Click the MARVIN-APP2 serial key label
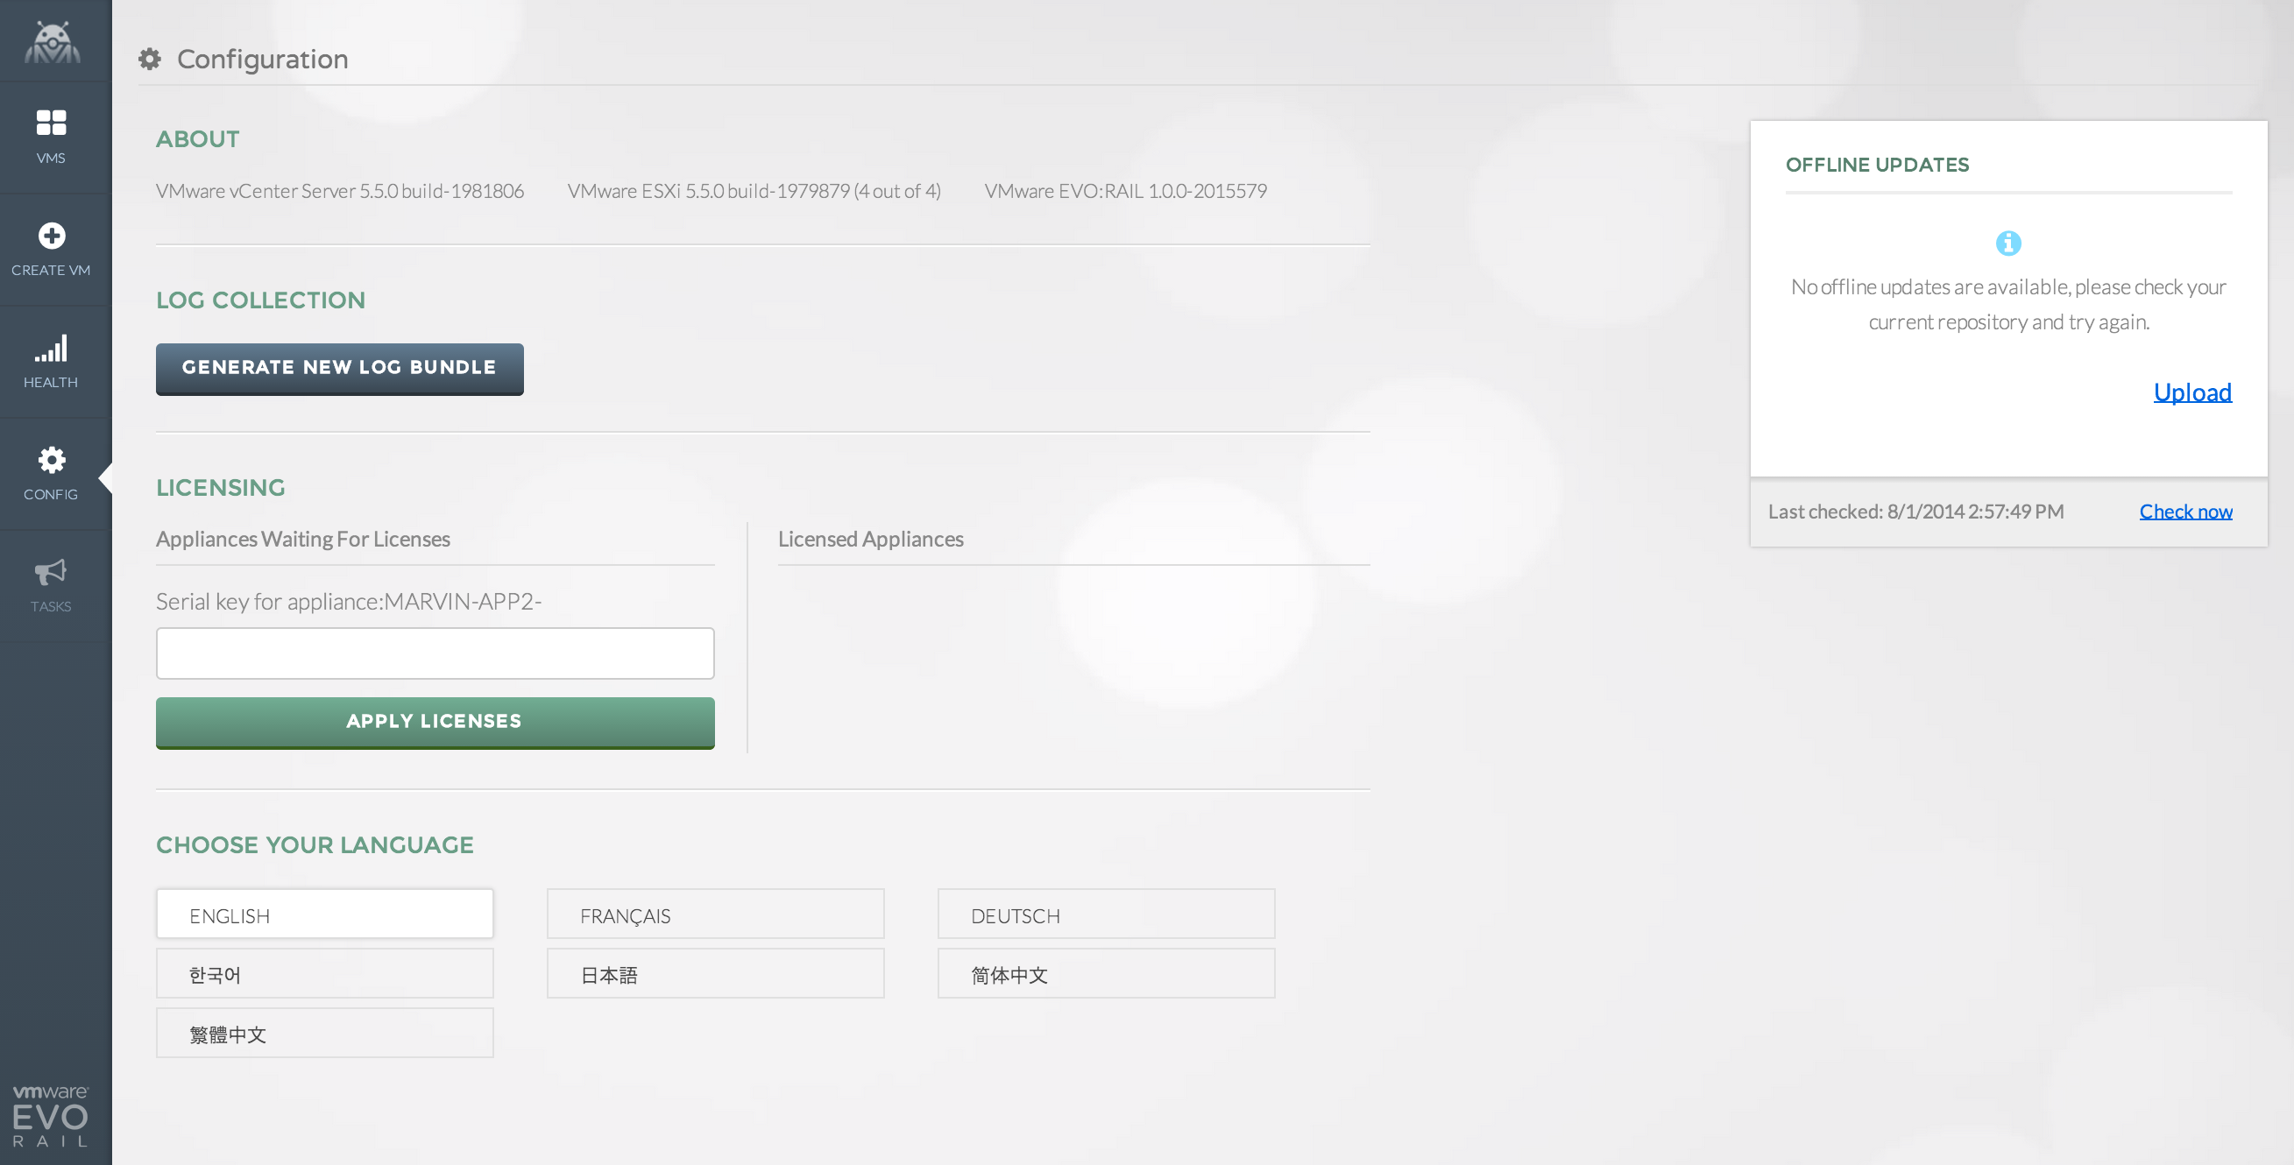Viewport: 2294px width, 1165px height. tap(348, 602)
